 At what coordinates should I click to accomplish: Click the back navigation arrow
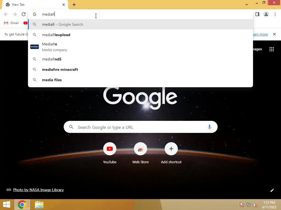6,14
